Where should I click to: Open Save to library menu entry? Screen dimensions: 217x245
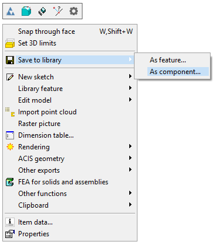70,60
